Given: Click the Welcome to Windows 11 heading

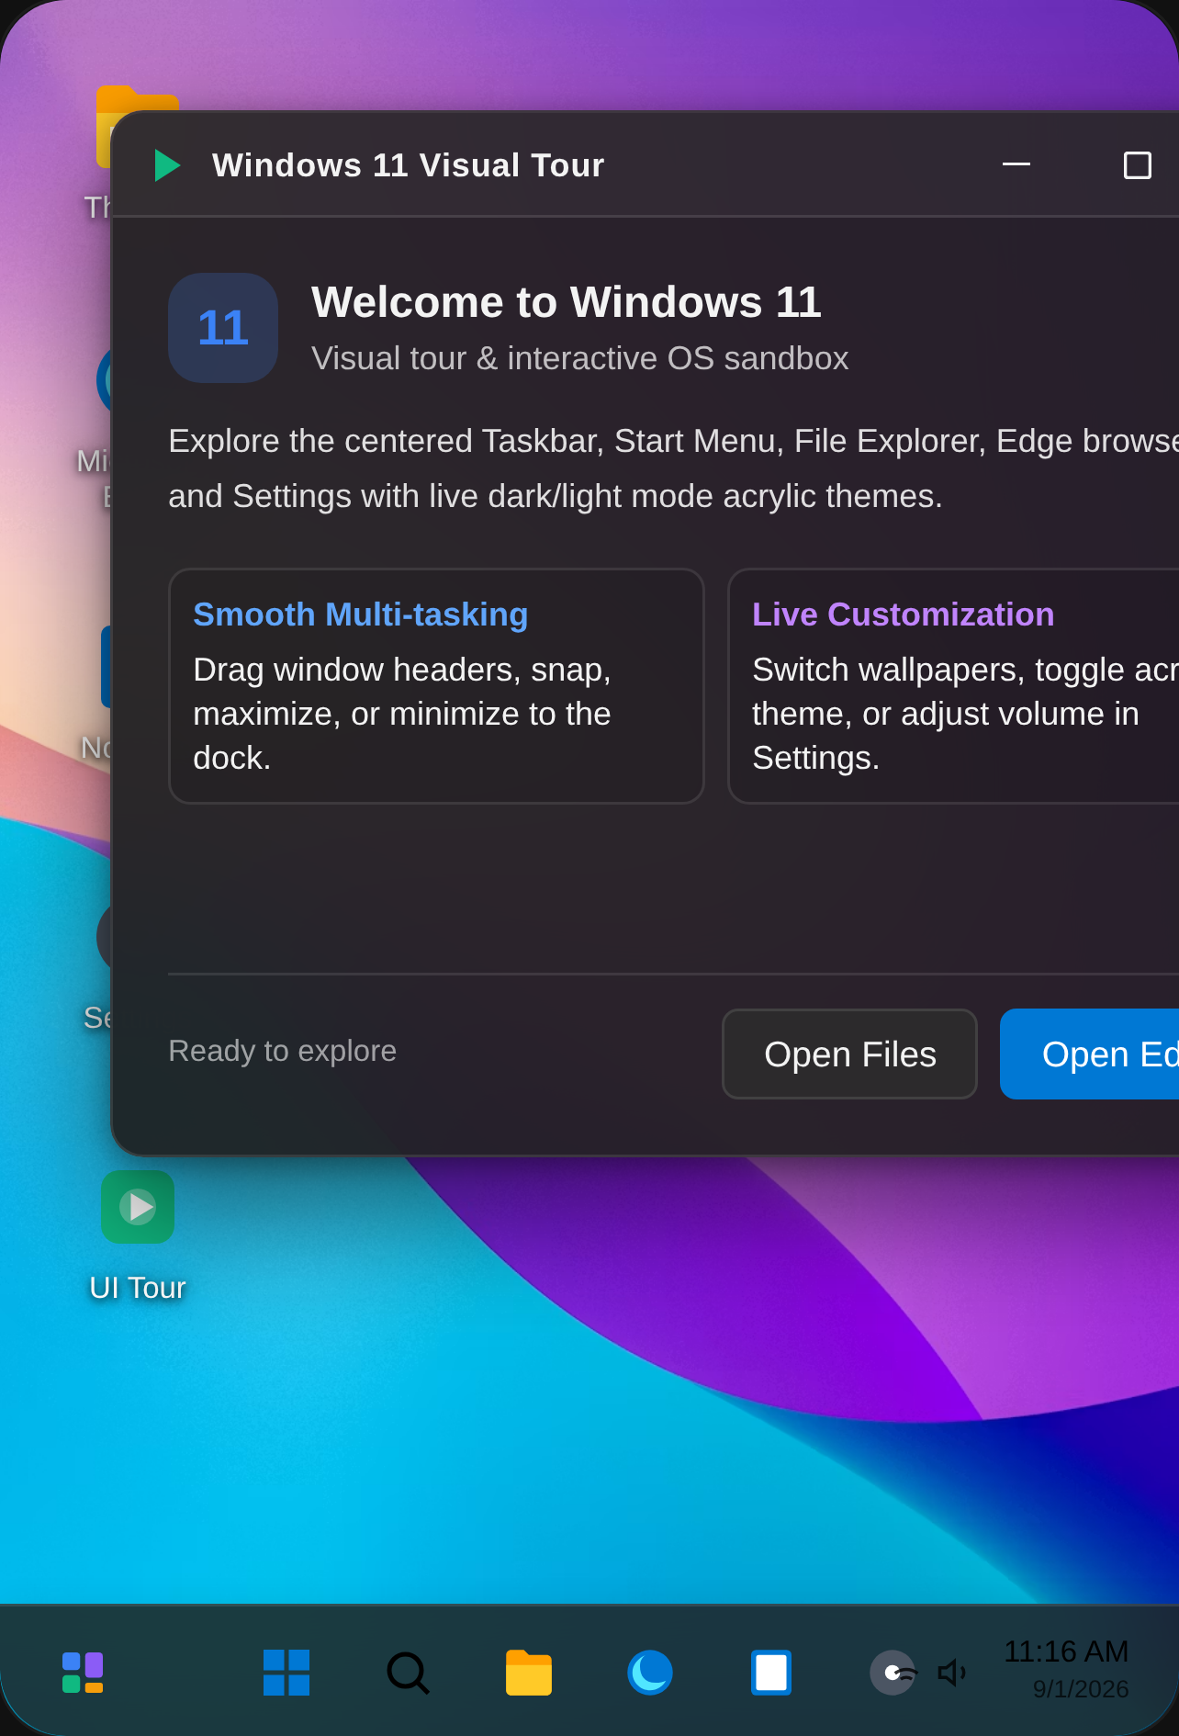Looking at the screenshot, I should [567, 302].
